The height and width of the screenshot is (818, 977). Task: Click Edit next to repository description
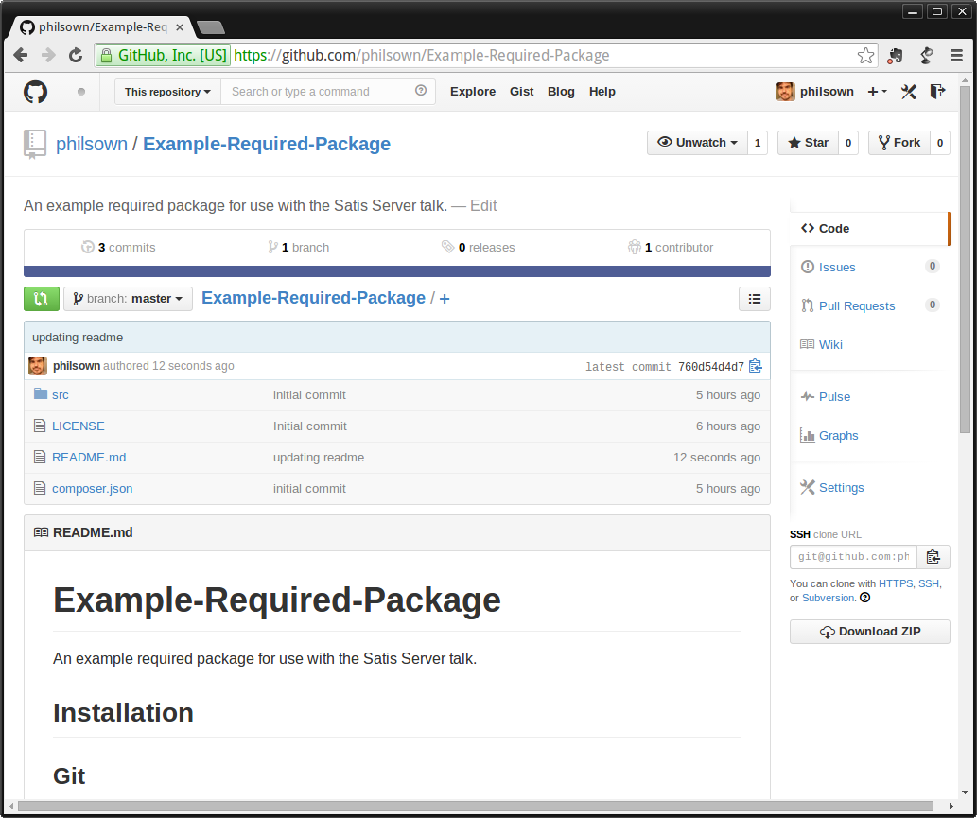click(x=483, y=205)
